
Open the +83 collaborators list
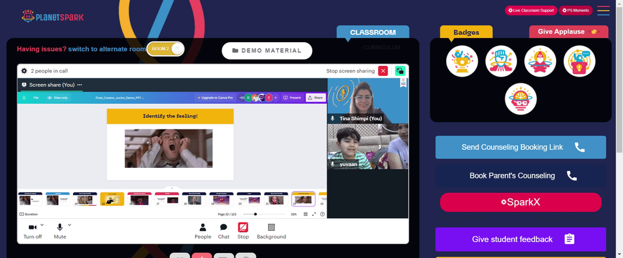241,98
